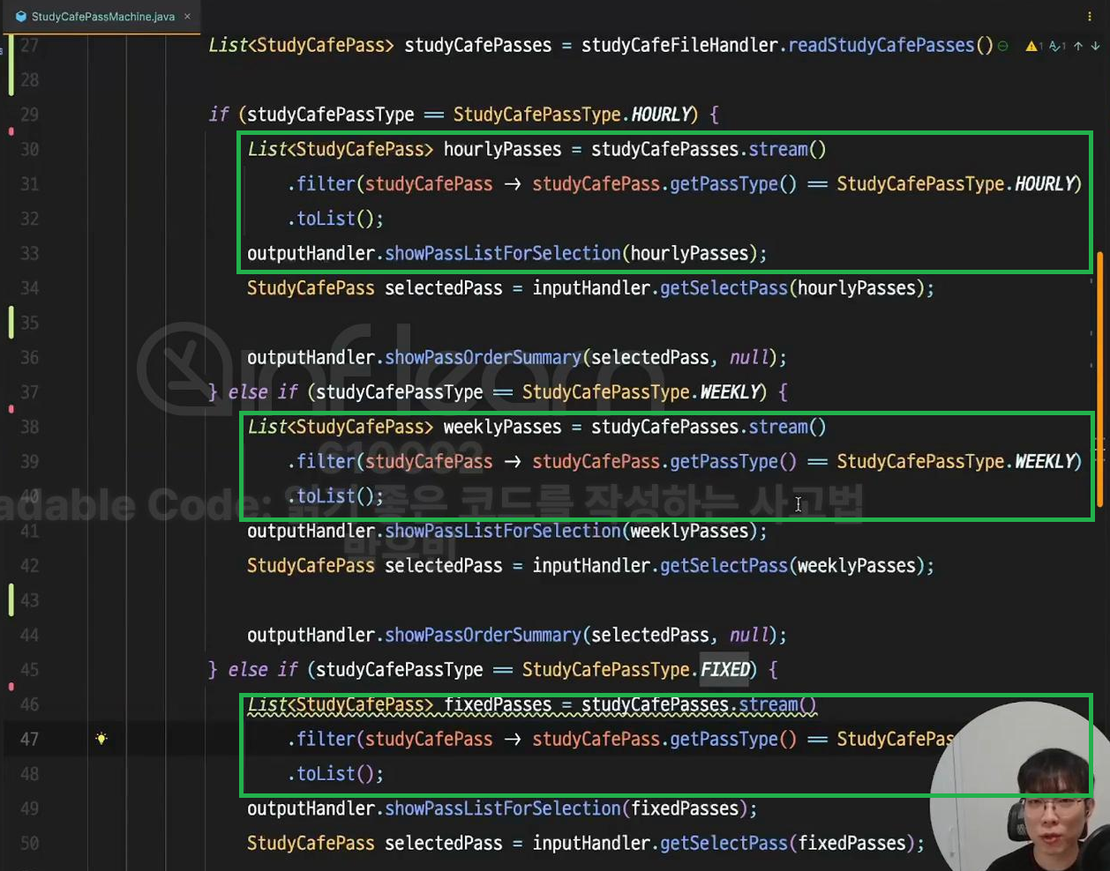Select the StudyCafePassMachine.java editor tab
This screenshot has width=1110, height=871.
pos(100,17)
